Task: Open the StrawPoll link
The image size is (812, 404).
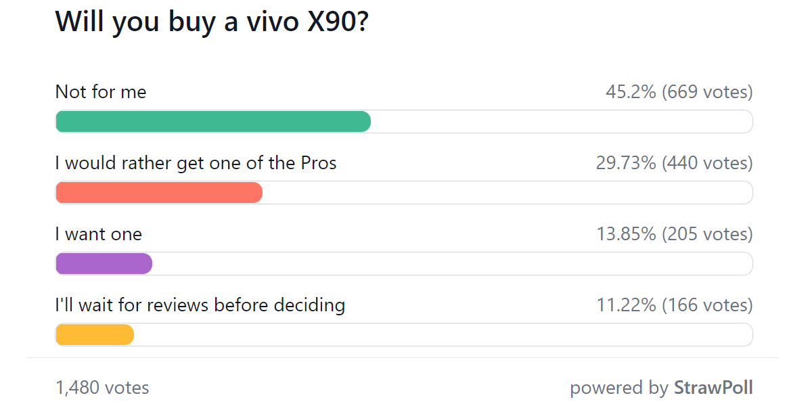Action: pyautogui.click(x=713, y=388)
